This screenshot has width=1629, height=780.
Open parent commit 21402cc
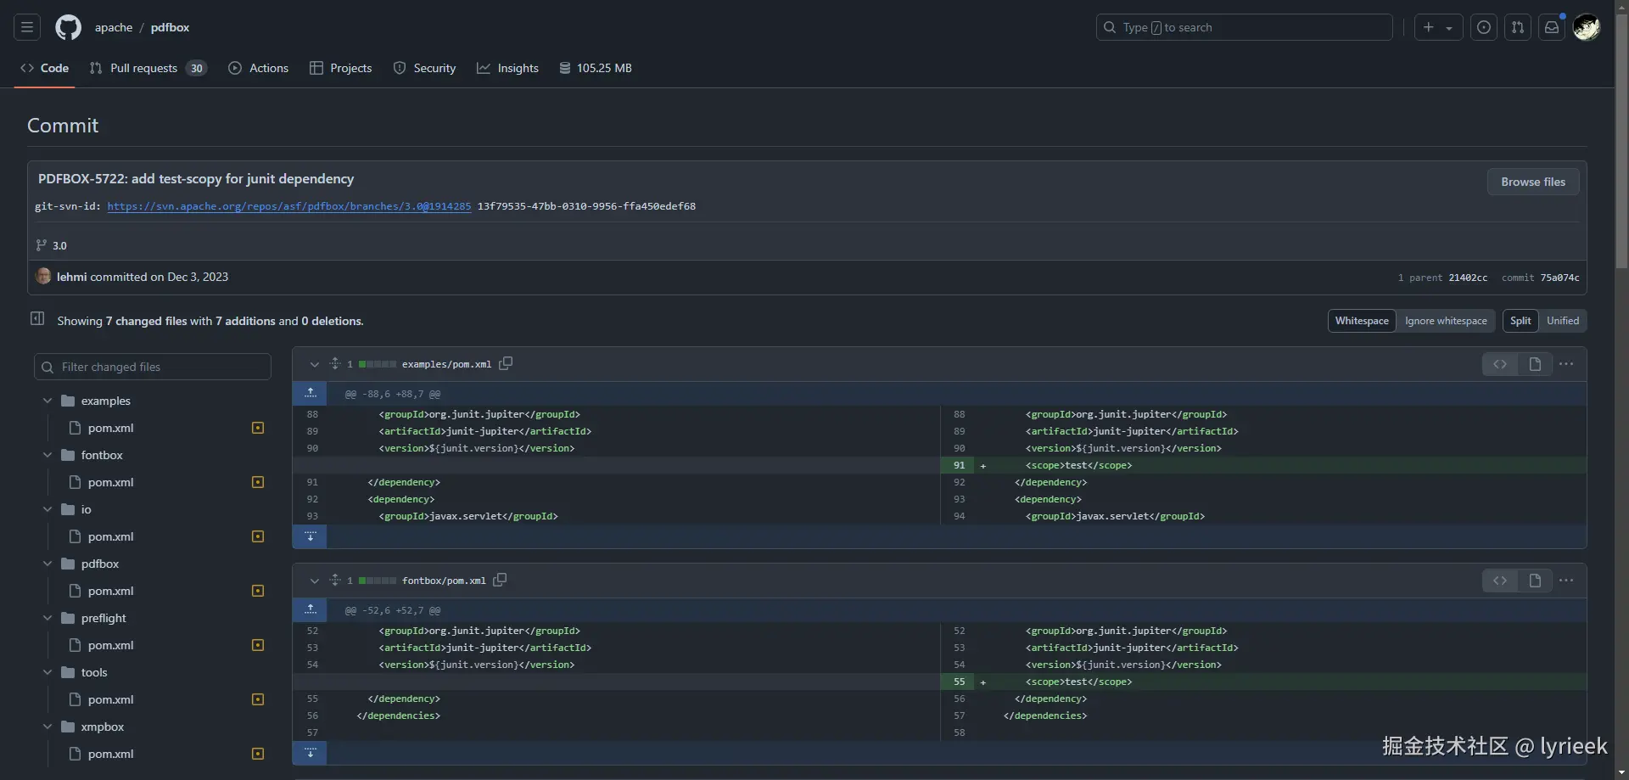coord(1468,278)
